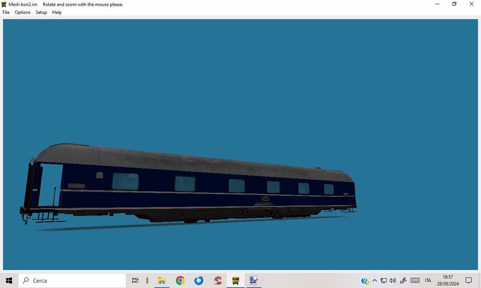Click the pen workspace tray icon

tap(403, 280)
